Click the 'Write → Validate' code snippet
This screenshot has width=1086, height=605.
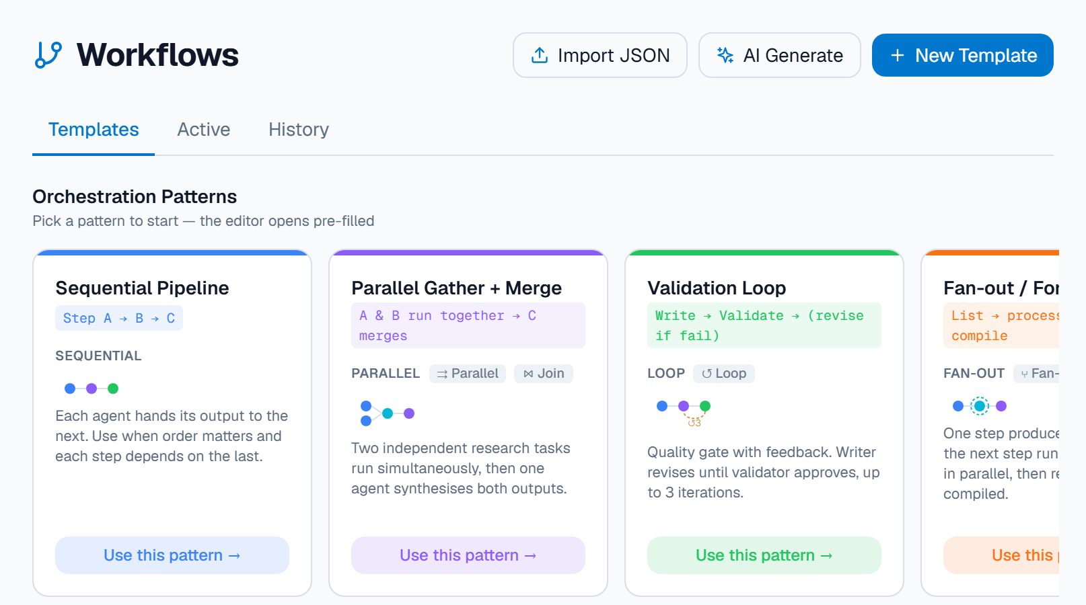tap(764, 325)
